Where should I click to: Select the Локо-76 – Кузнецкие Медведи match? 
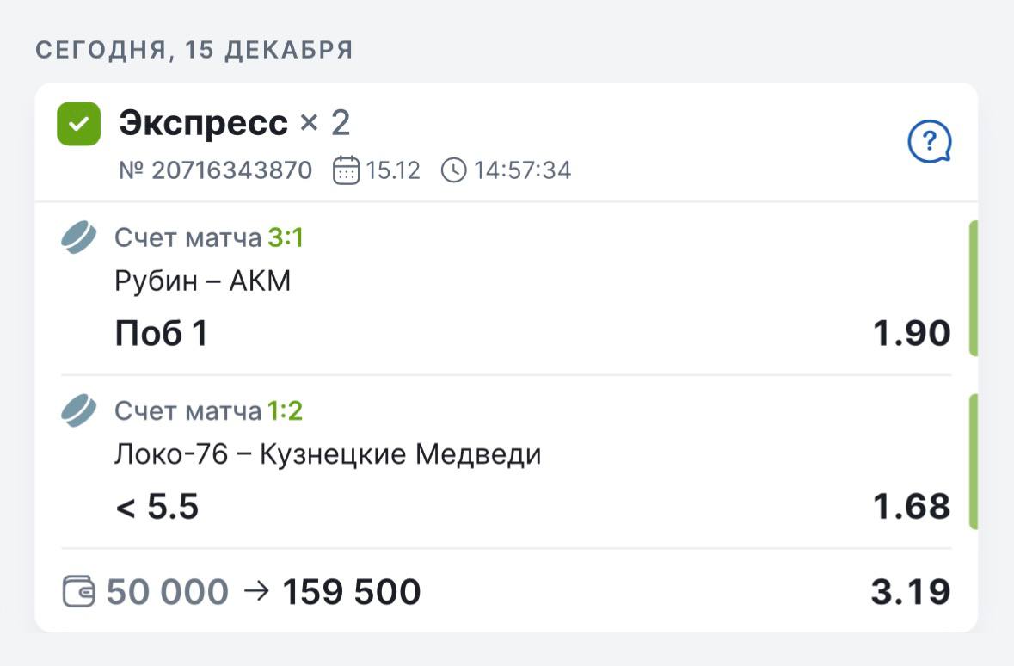(x=328, y=454)
